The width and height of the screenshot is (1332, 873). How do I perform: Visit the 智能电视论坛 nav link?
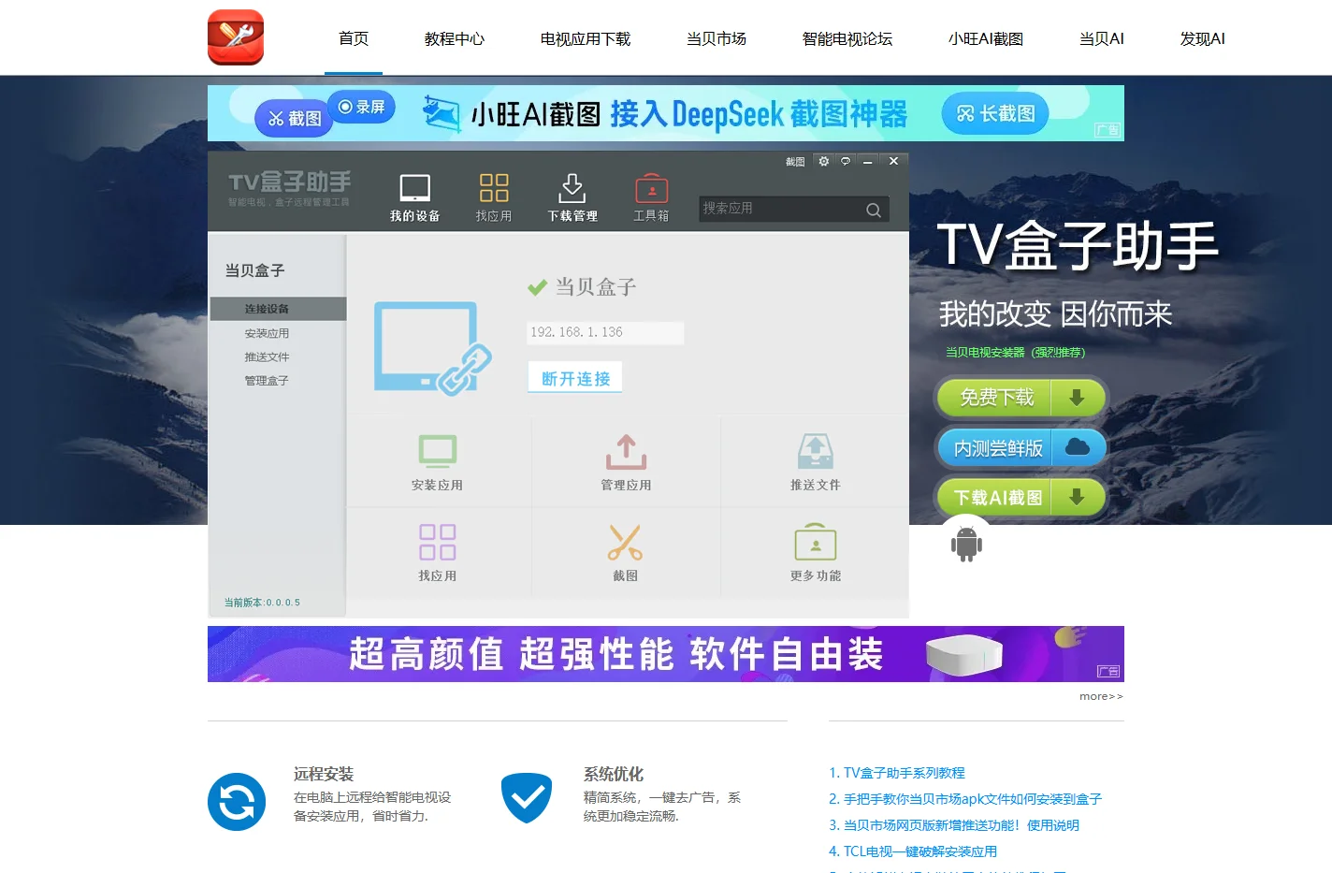tap(847, 38)
